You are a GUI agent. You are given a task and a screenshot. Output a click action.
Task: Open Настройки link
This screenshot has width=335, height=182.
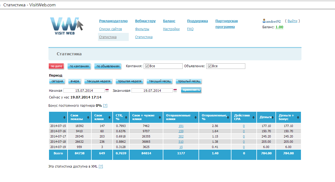pos(171,29)
